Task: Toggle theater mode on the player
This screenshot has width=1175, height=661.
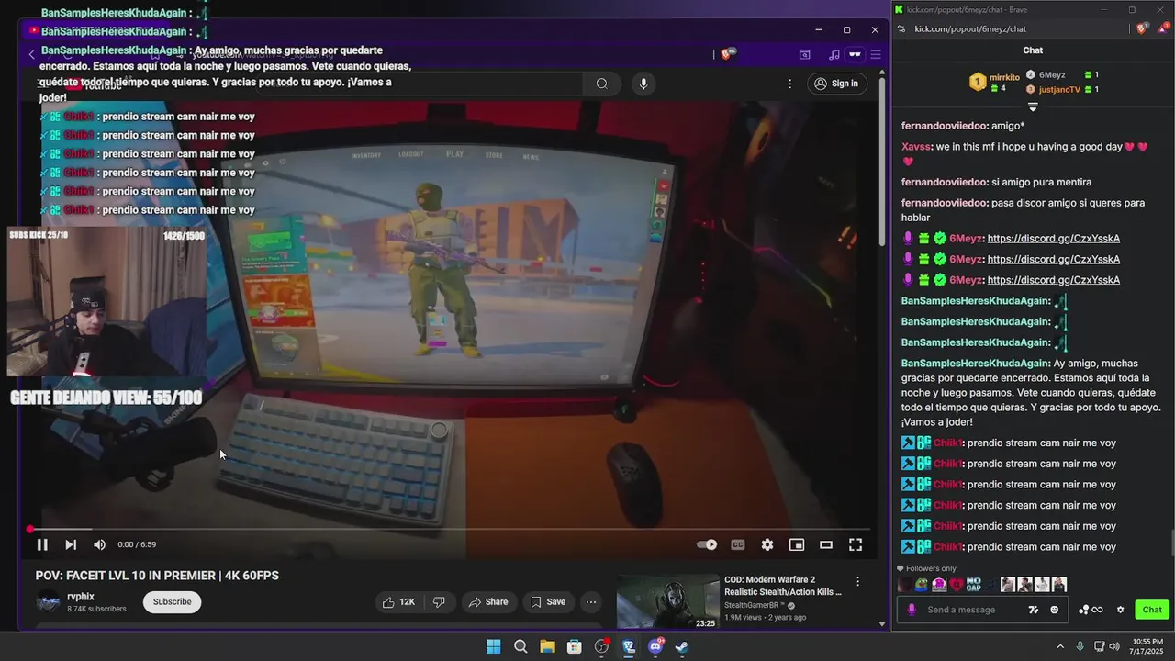Action: (x=826, y=544)
